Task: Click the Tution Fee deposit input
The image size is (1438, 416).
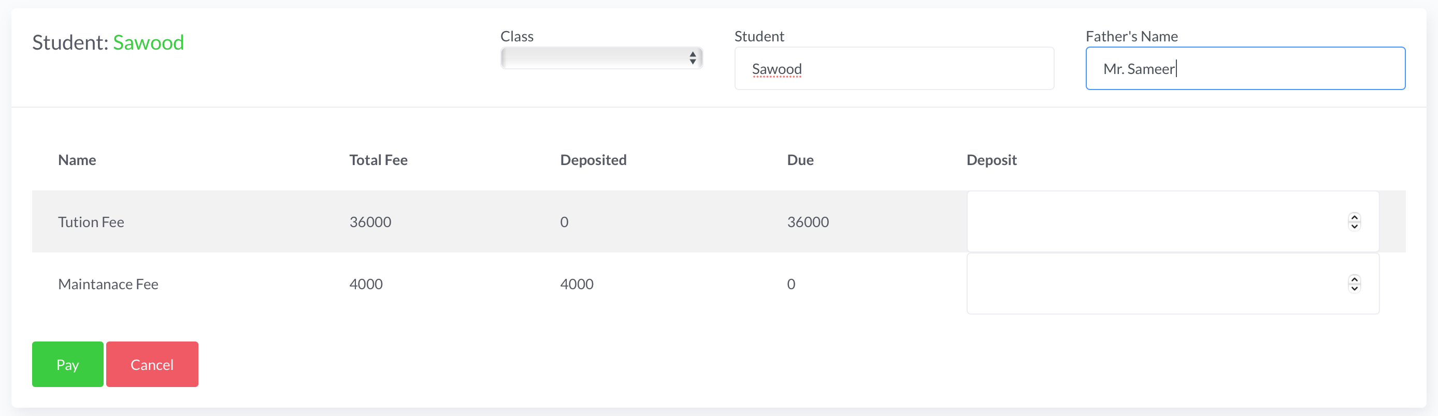Action: [x=1156, y=221]
